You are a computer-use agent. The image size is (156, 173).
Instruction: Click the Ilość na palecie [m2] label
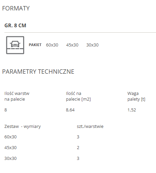pos(78,96)
